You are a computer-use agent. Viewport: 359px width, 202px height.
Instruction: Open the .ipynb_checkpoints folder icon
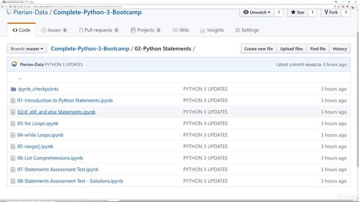pyautogui.click(x=13, y=89)
